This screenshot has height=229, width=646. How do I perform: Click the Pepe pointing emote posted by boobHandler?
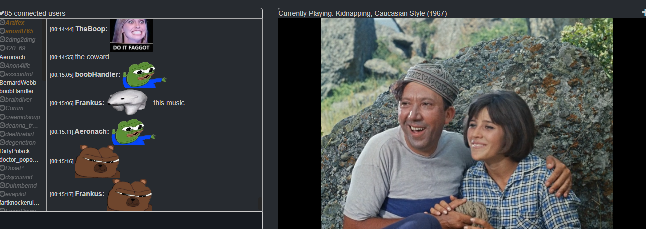(145, 75)
